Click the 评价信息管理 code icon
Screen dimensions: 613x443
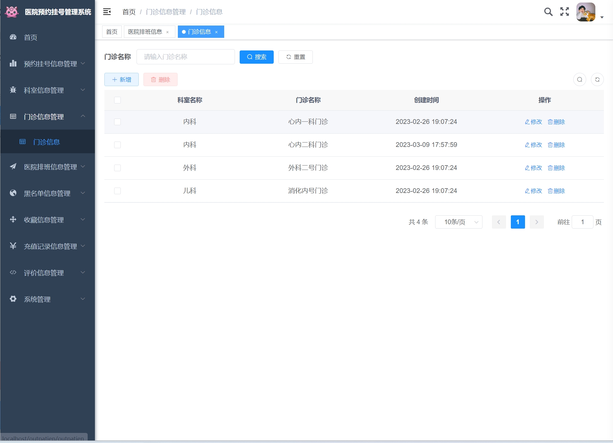pos(13,272)
